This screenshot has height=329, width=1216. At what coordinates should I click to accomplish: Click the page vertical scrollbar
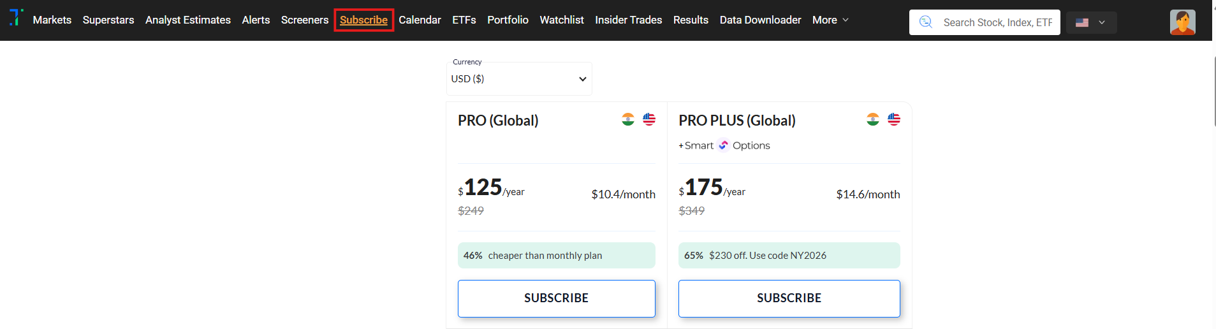point(1214,89)
